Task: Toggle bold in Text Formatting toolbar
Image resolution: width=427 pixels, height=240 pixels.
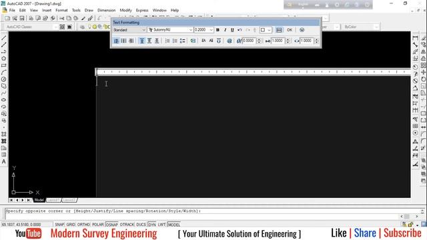Action: point(218,30)
